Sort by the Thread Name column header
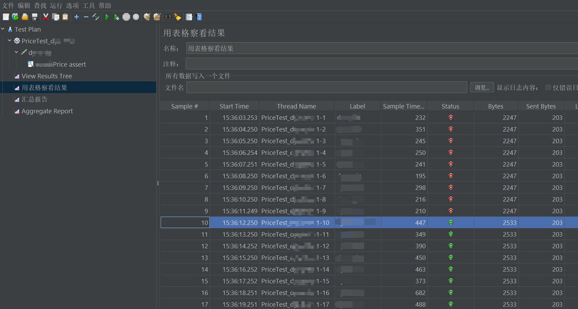This screenshot has width=578, height=309. point(297,106)
